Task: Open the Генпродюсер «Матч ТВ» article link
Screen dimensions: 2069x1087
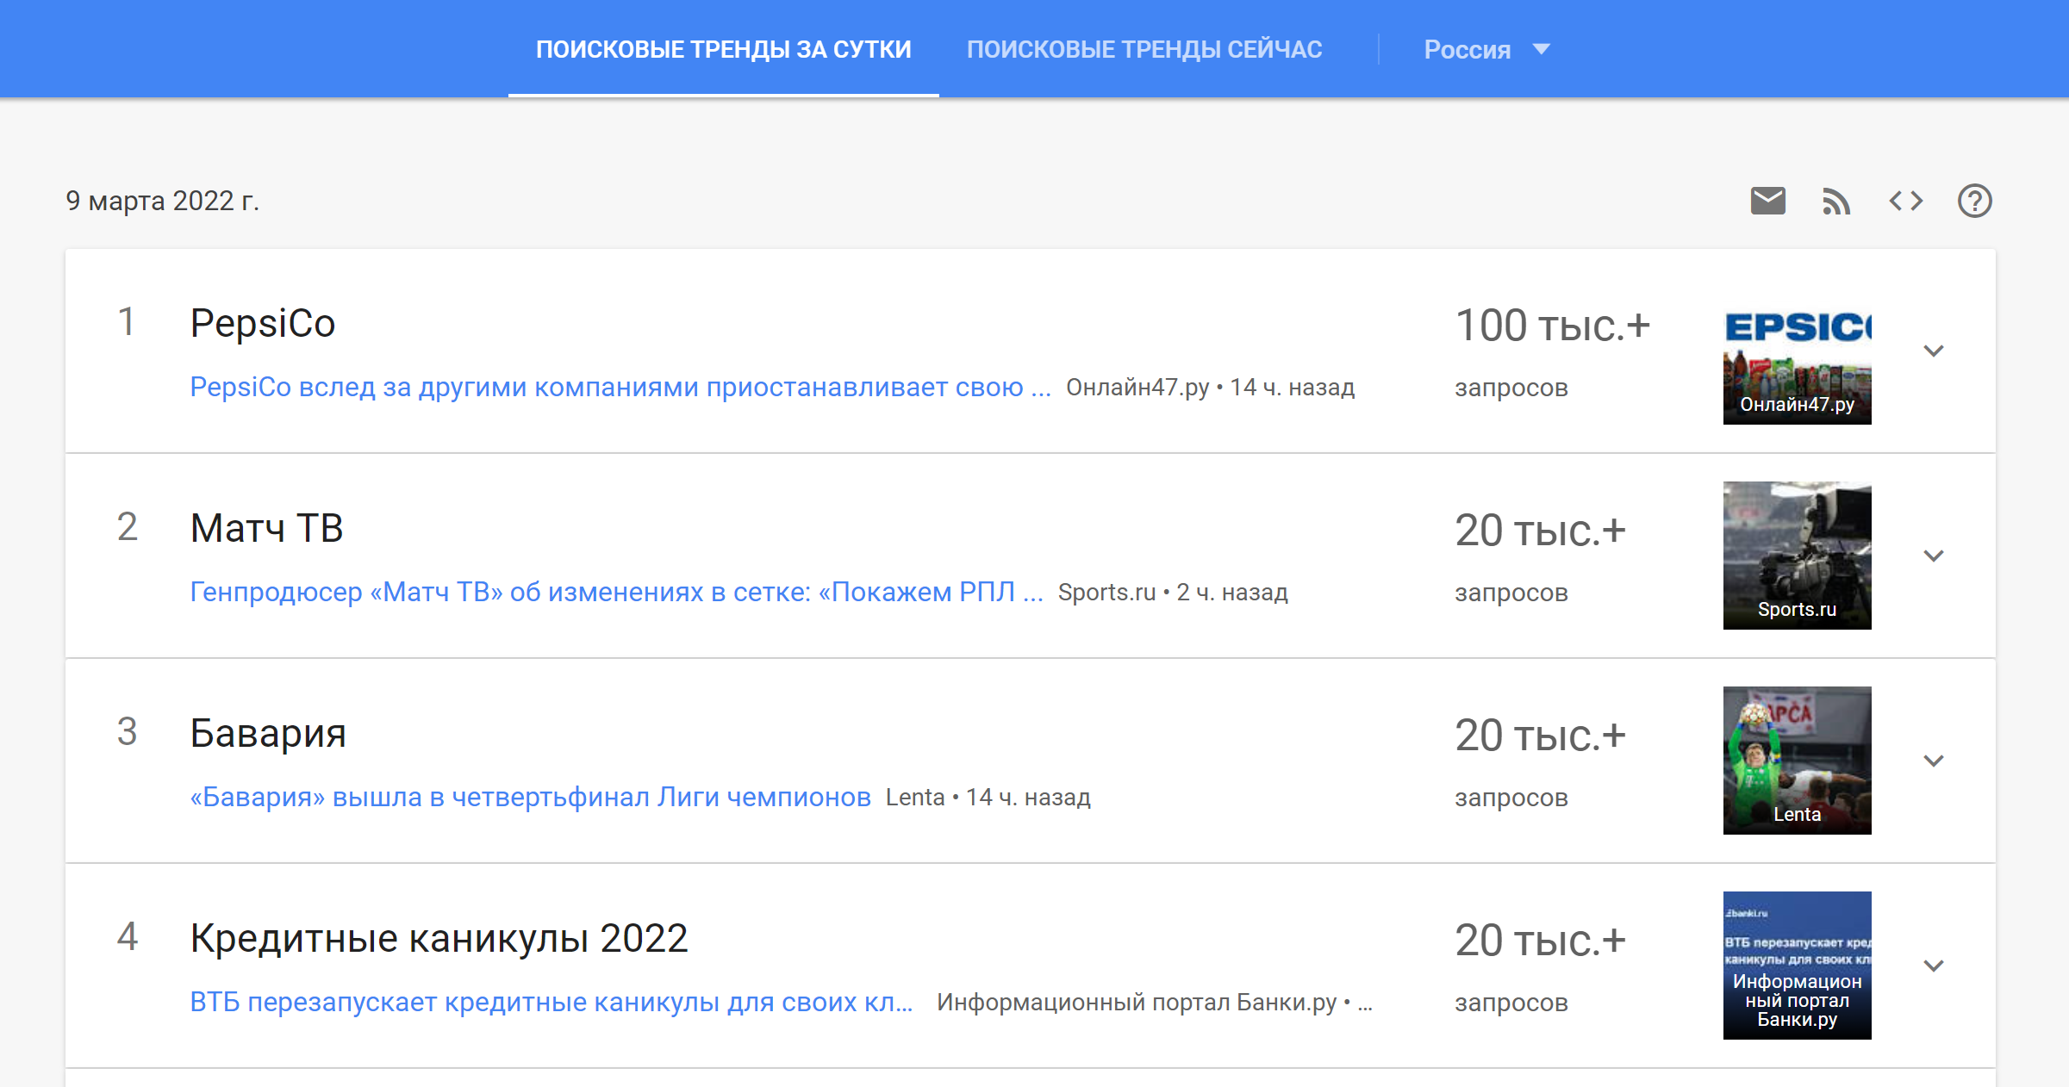Action: [x=615, y=593]
